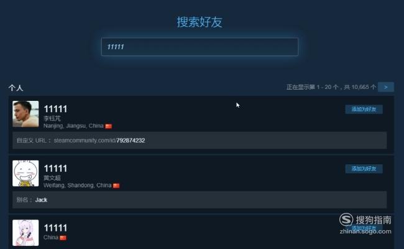This screenshot has height=249, width=404.
Task: Open the pink anime girl avatar
Action: point(25,233)
